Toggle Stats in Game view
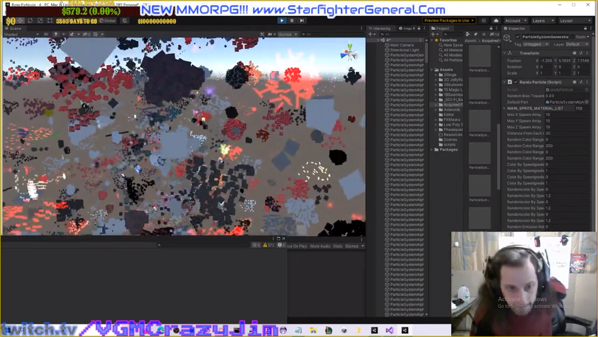The height and width of the screenshot is (337, 598). coord(337,246)
